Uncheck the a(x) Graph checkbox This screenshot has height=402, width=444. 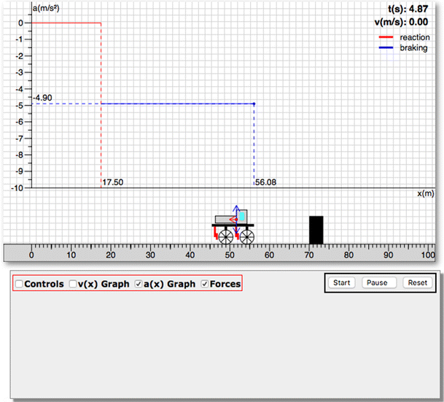click(139, 284)
